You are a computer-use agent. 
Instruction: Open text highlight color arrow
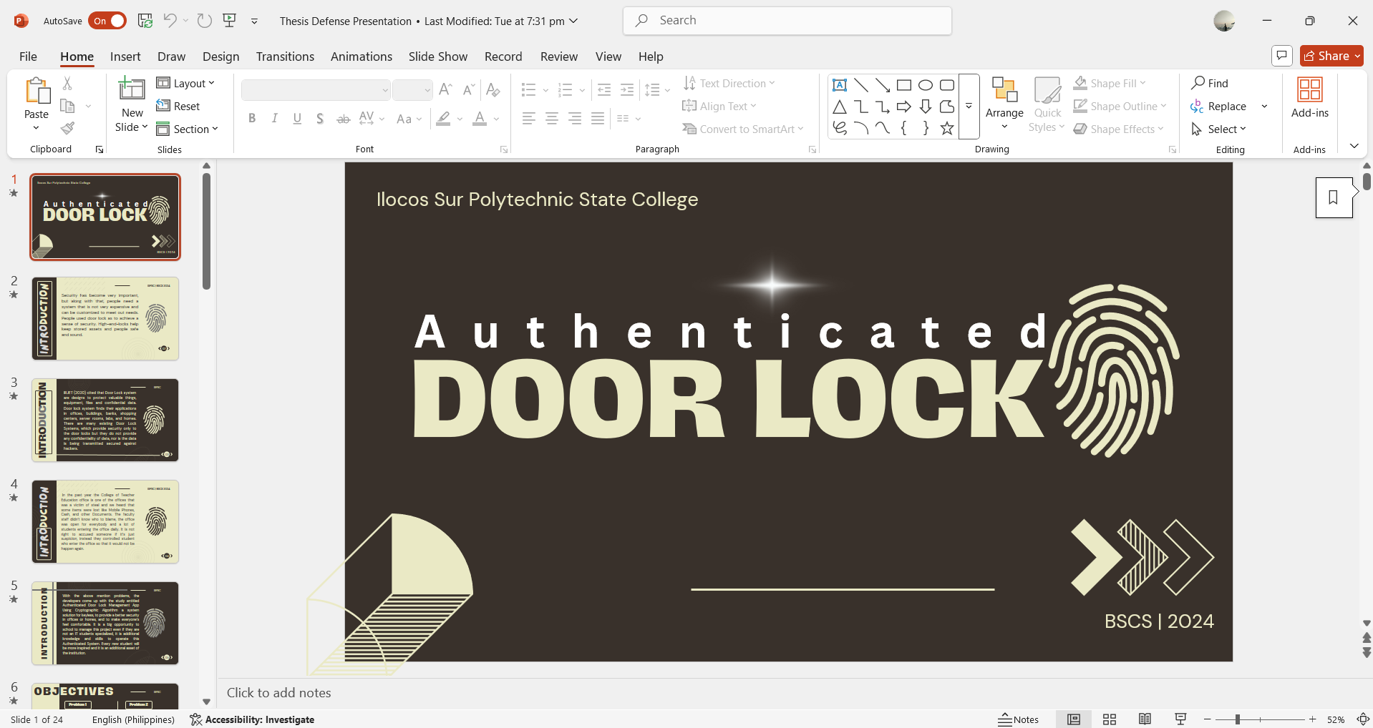[460, 119]
